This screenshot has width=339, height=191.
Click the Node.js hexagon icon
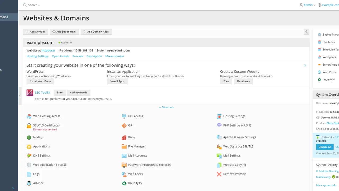tap(29, 137)
